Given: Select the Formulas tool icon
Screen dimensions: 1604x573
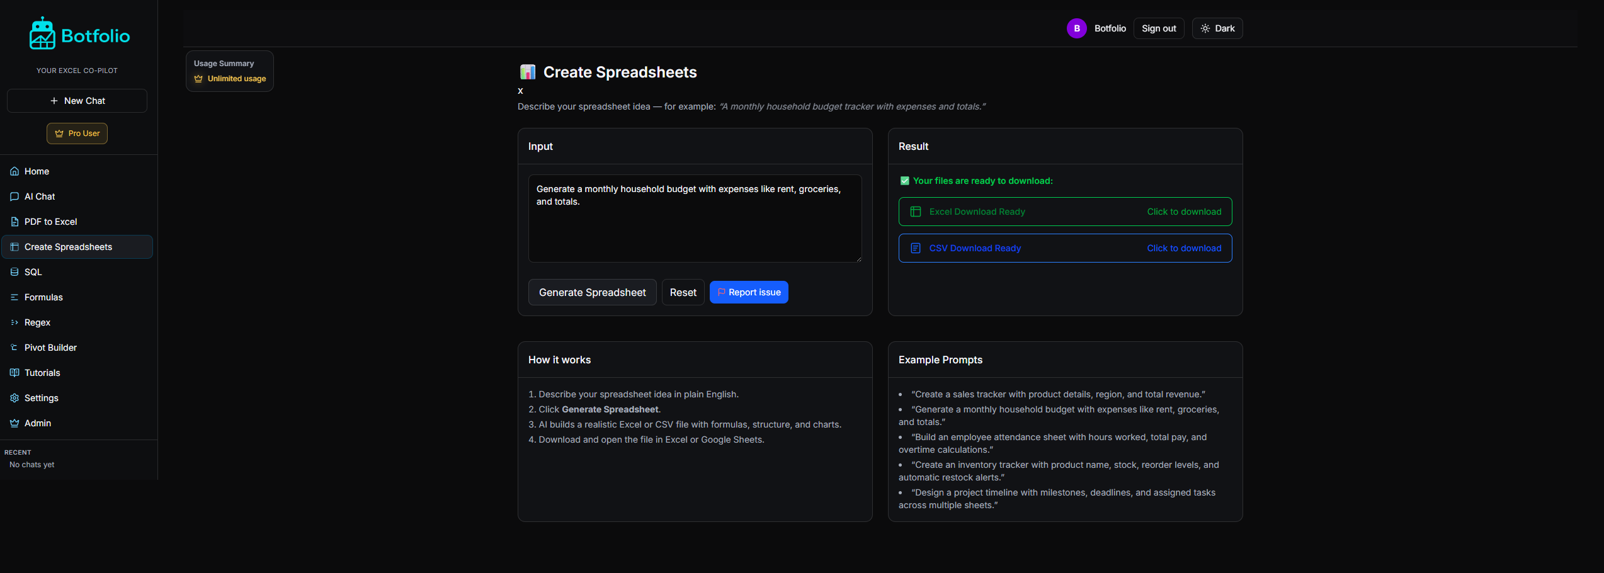Looking at the screenshot, I should tap(14, 297).
